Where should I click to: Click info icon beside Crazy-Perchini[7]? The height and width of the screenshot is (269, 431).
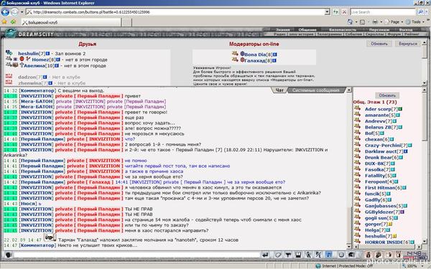coord(410,146)
